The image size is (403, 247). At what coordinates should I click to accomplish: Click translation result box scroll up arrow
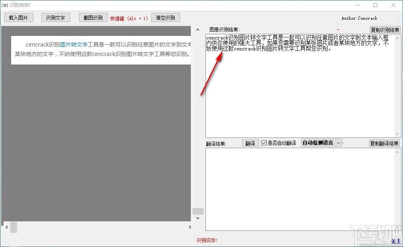[x=397, y=152]
